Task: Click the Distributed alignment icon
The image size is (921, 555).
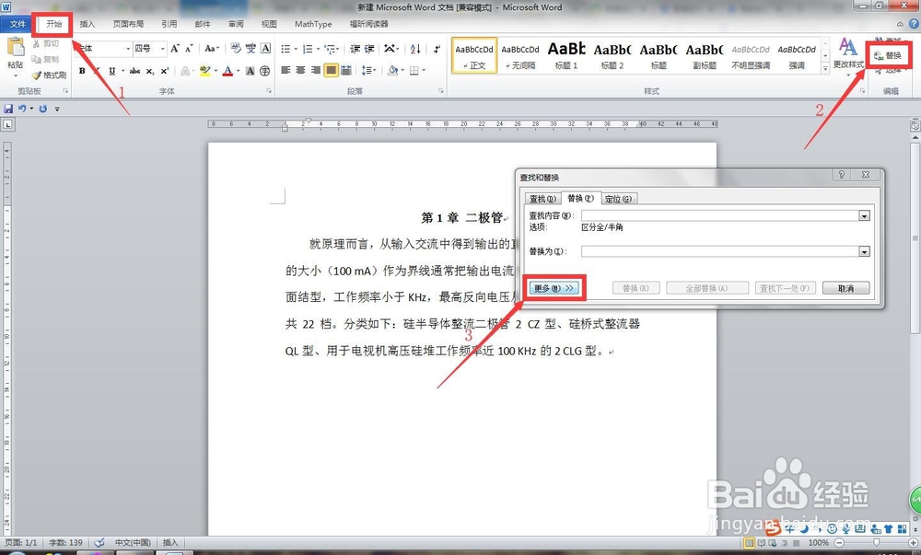Action: coord(346,70)
